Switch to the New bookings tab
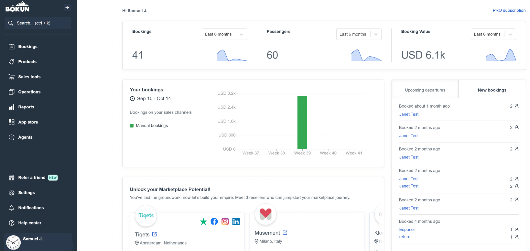Image resolution: width=530 pixels, height=251 pixels. [x=492, y=90]
